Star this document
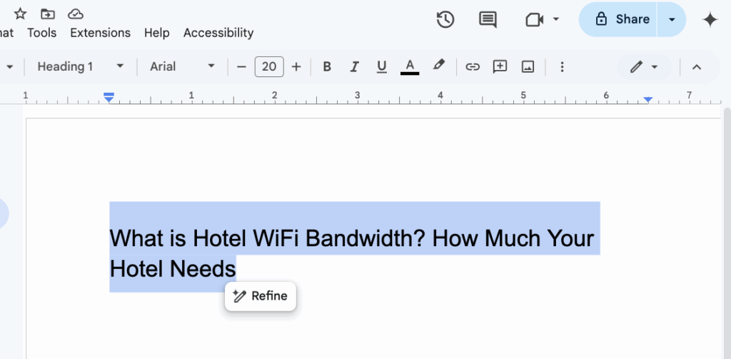Viewport: 731px width, 359px height. 20,14
